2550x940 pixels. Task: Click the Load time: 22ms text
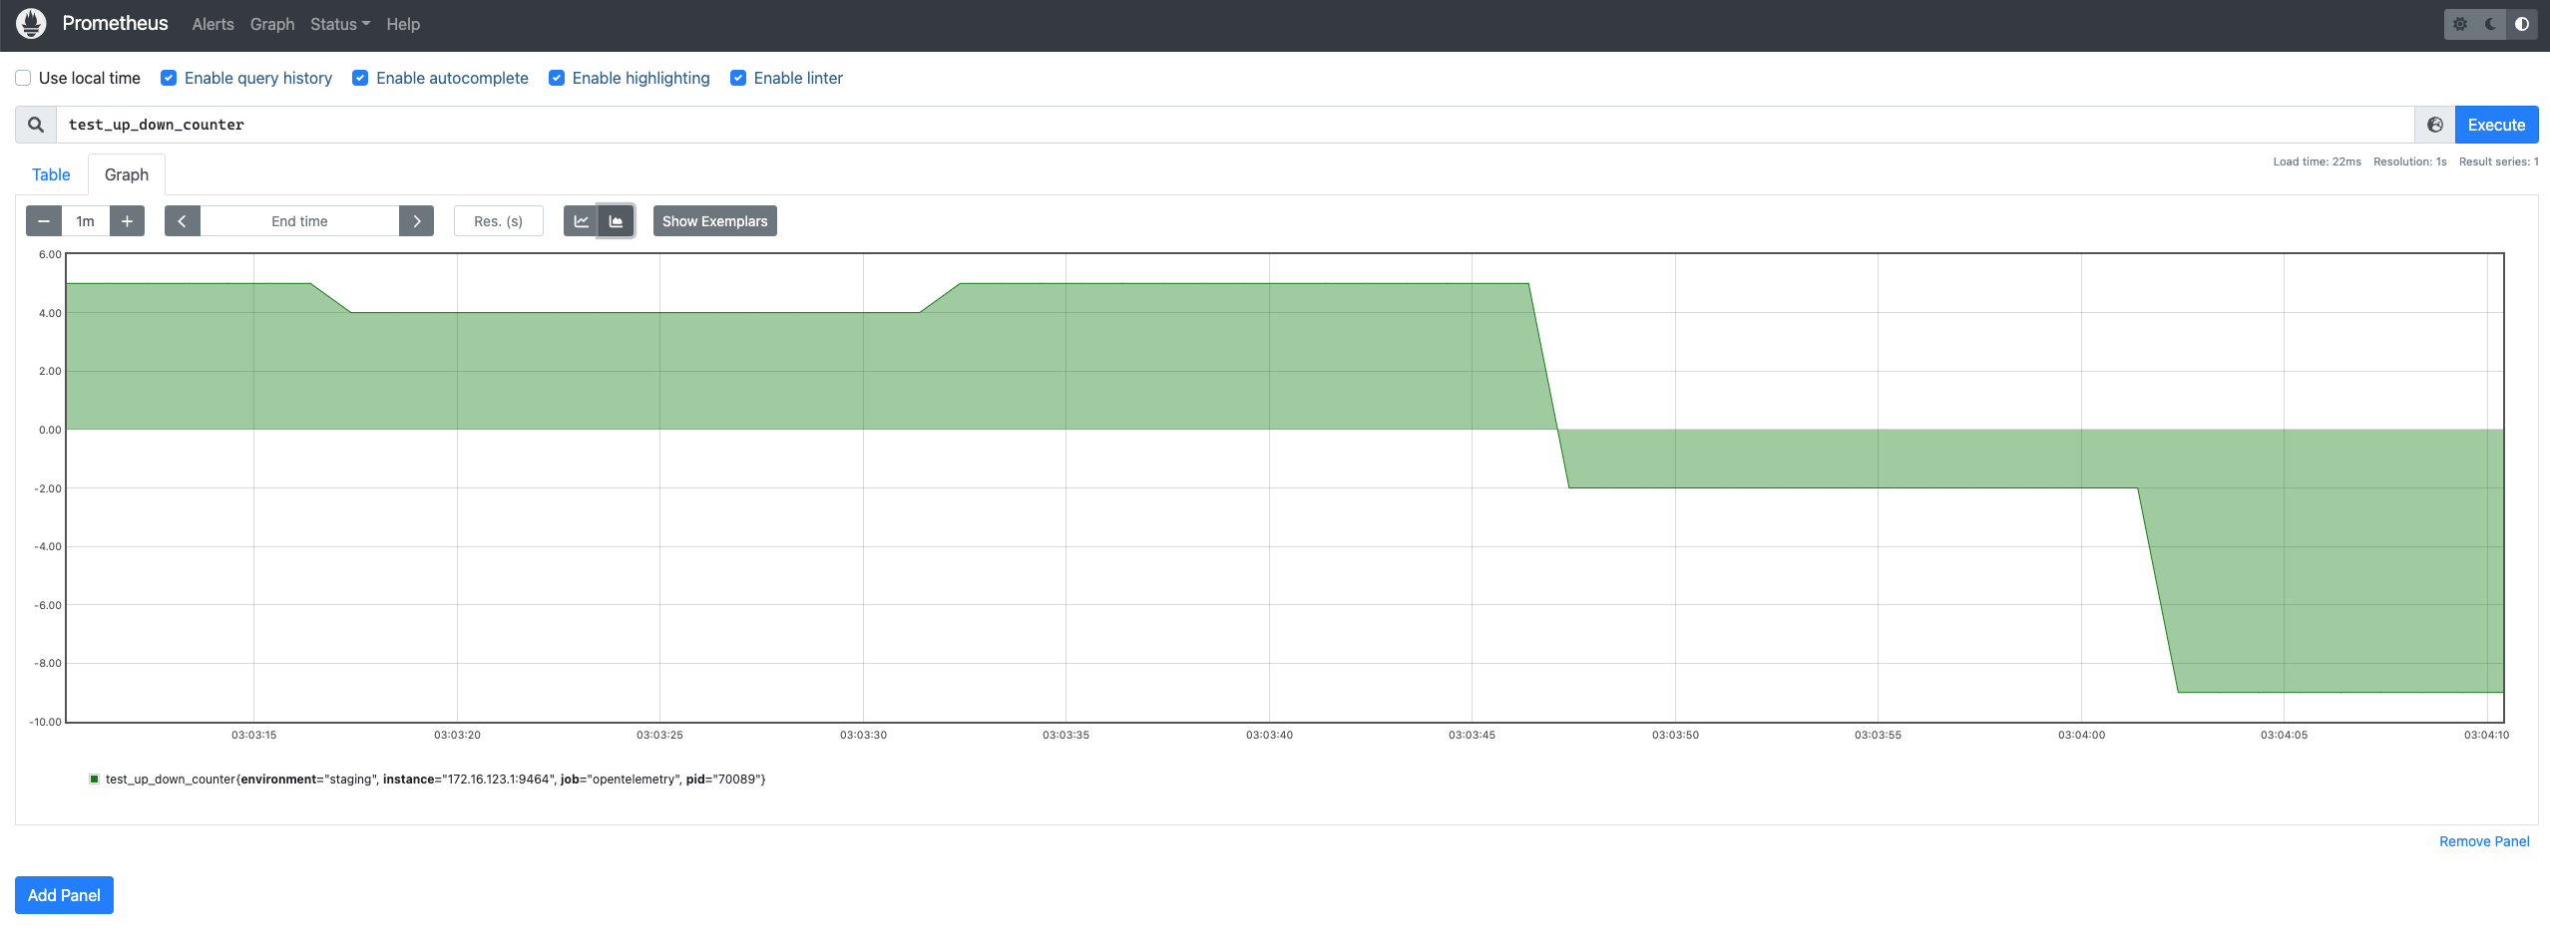click(2317, 161)
